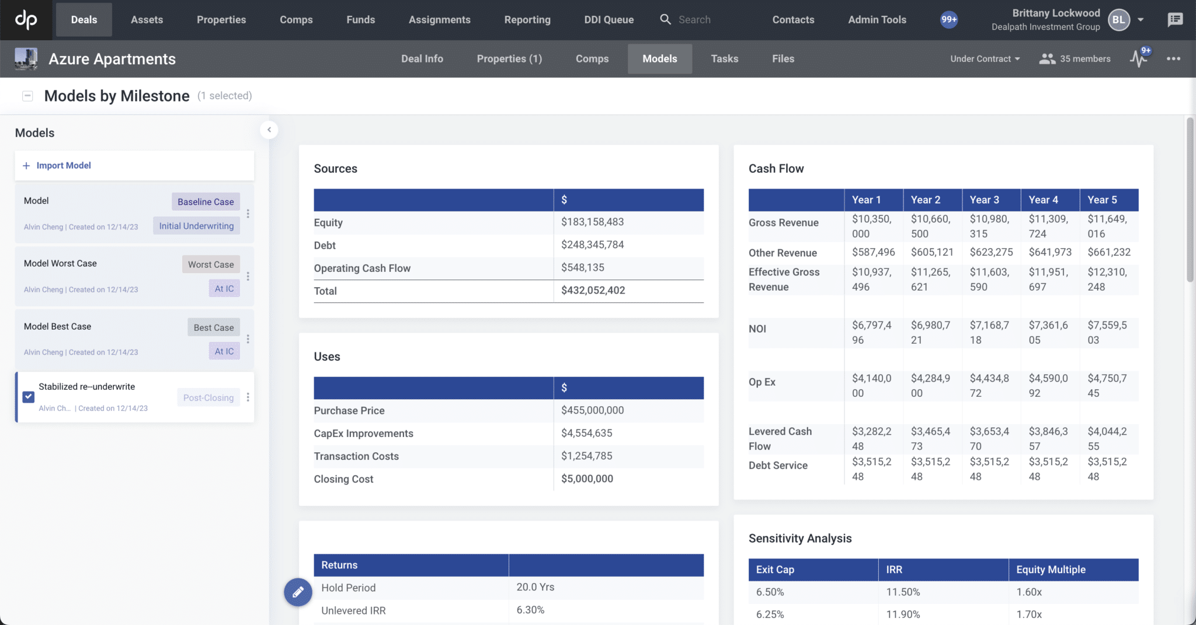Click the edit pencil floating button
The height and width of the screenshot is (625, 1196).
(x=298, y=592)
